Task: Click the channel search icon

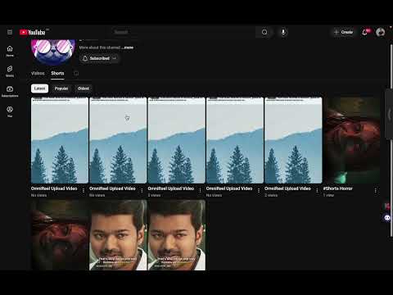Action: coord(76,73)
